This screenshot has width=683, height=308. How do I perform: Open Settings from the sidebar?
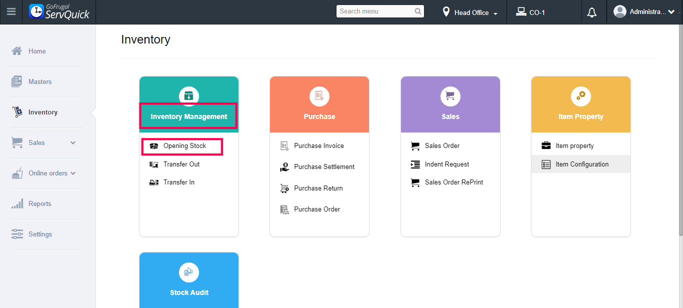[40, 234]
